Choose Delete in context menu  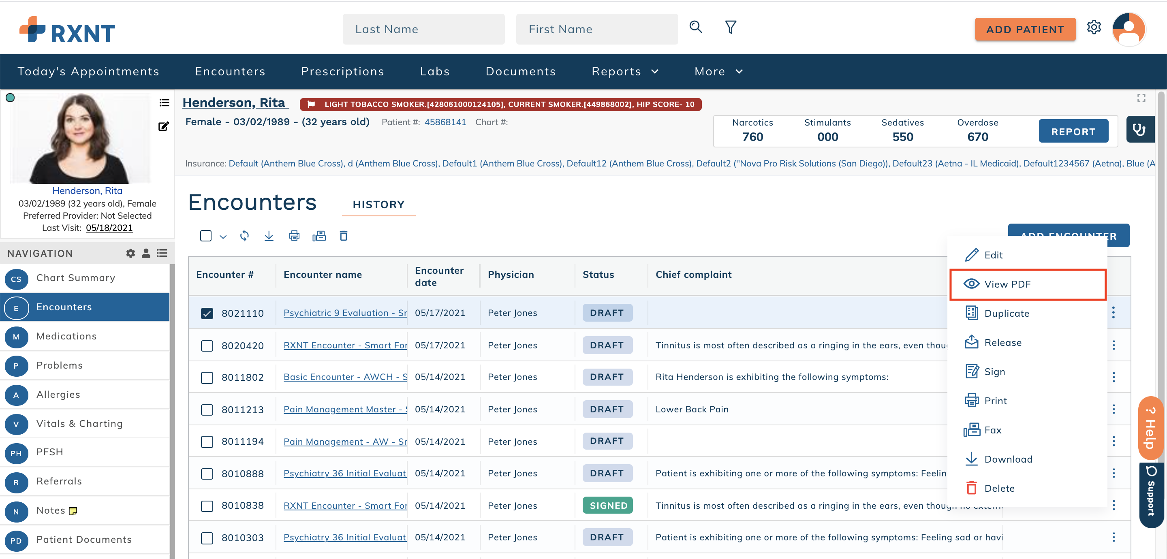(x=1027, y=489)
